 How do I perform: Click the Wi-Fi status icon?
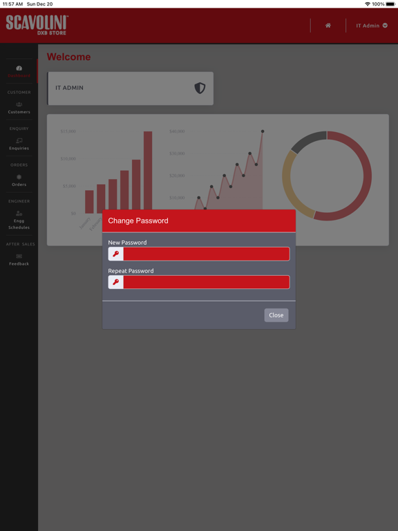pyautogui.click(x=368, y=4)
